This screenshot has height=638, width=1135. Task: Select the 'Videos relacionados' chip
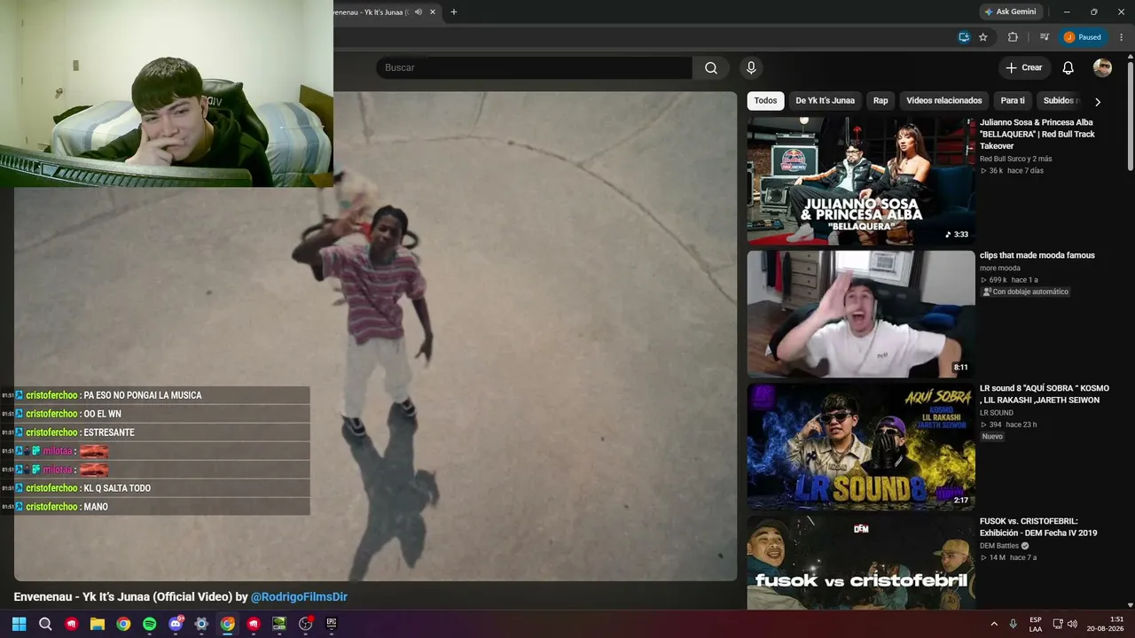[x=944, y=101]
